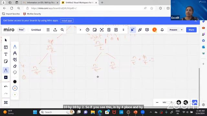Choose the Highlighter in drawing submenu
Viewport: 207px width, 116px height.
15,53
